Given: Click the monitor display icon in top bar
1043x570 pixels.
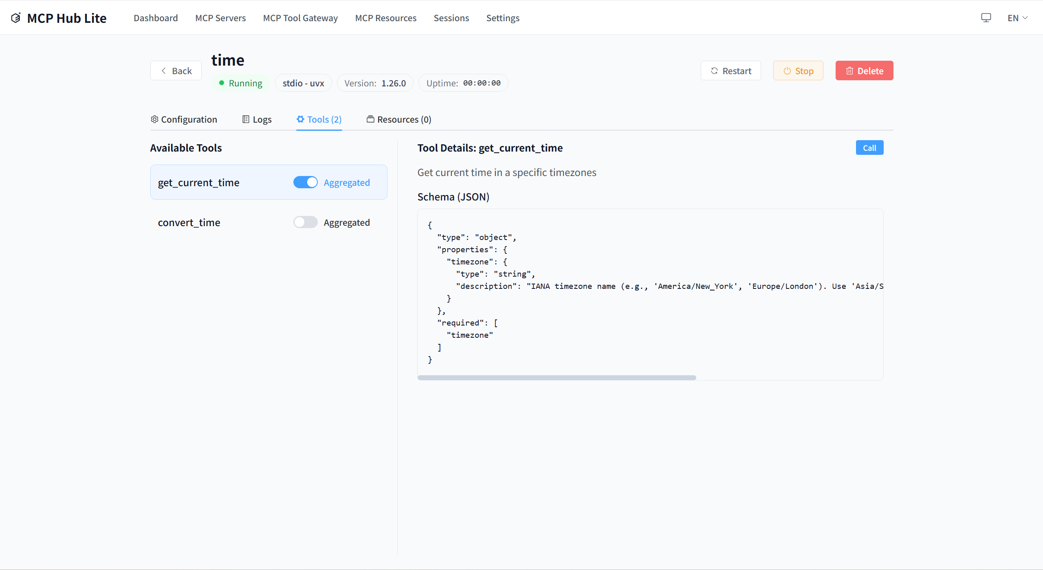Looking at the screenshot, I should 986,17.
